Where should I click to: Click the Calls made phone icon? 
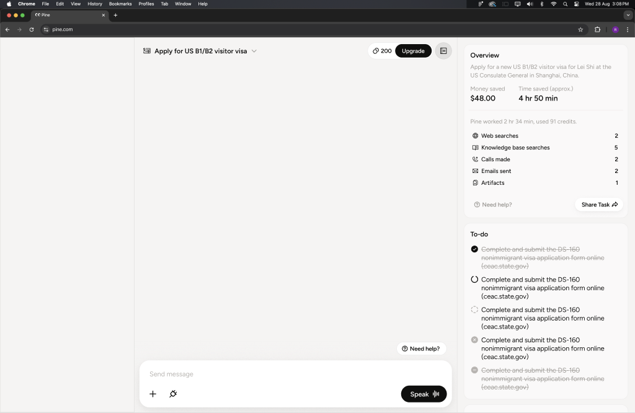coord(476,159)
